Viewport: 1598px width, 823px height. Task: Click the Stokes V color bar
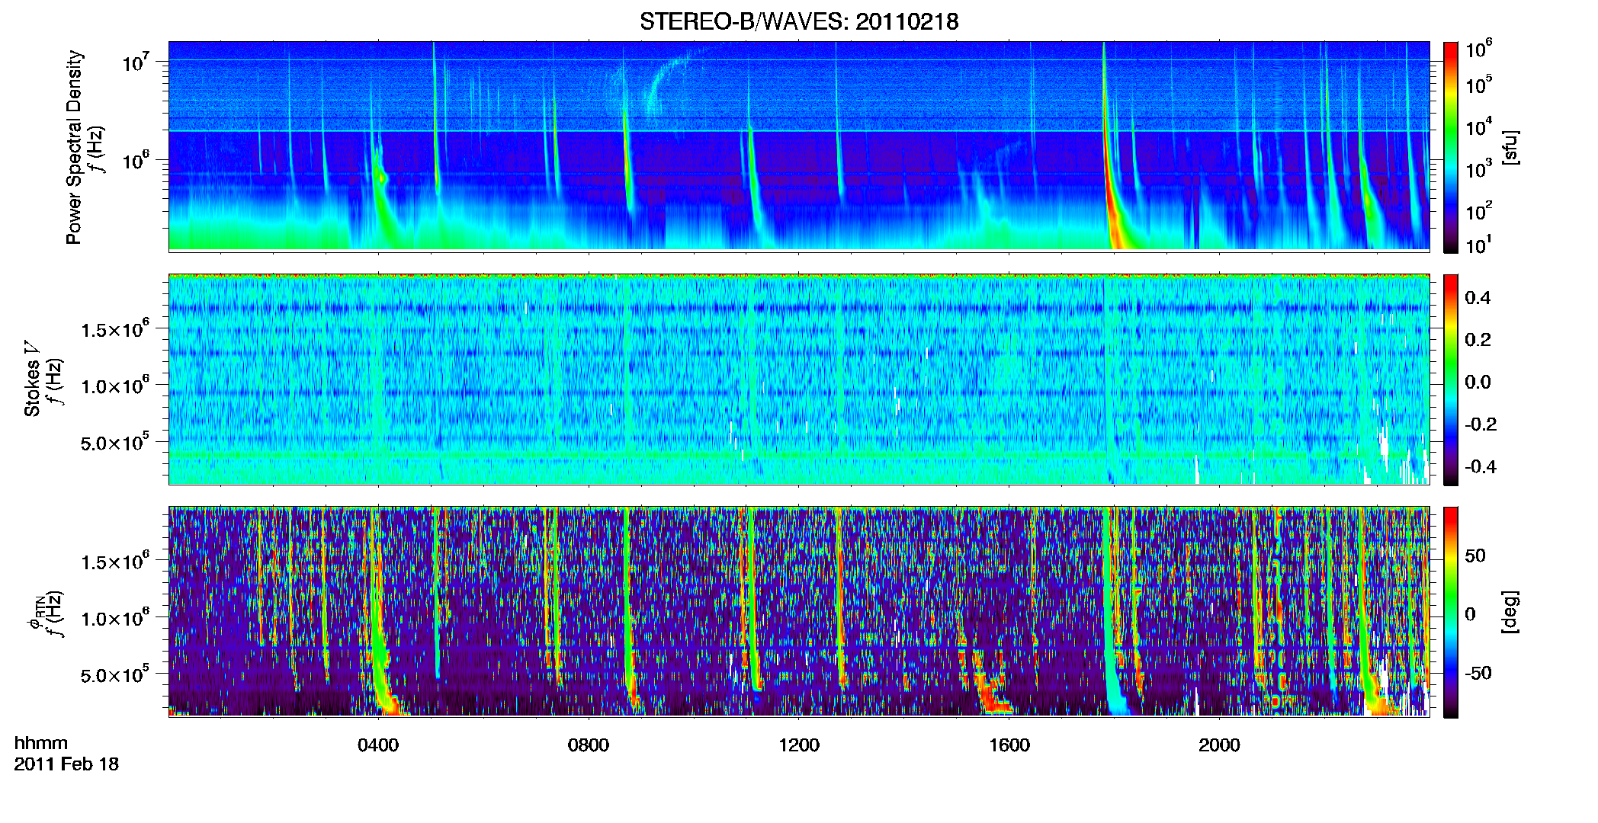coord(1451,379)
